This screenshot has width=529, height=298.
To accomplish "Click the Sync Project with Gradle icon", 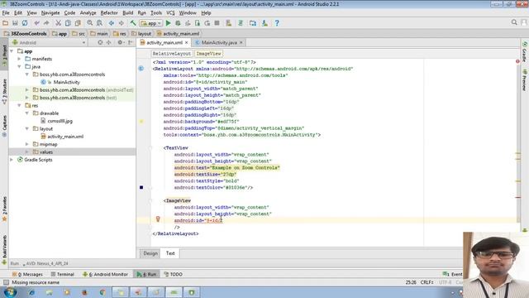I will (x=241, y=23).
